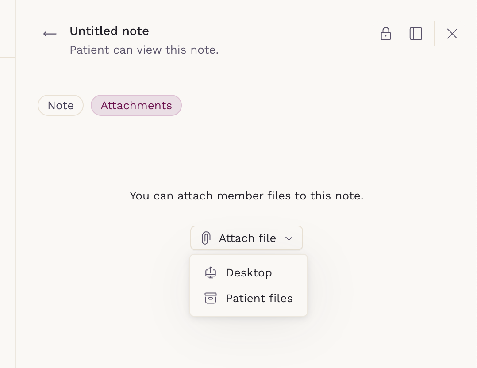The height and width of the screenshot is (368, 477).
Task: Choose Patient files from the attach menu
Action: point(249,299)
